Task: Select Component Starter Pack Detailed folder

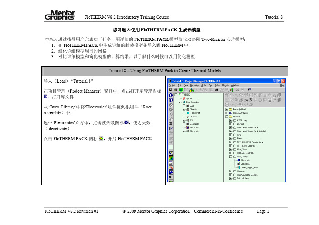Action: coord(251,131)
